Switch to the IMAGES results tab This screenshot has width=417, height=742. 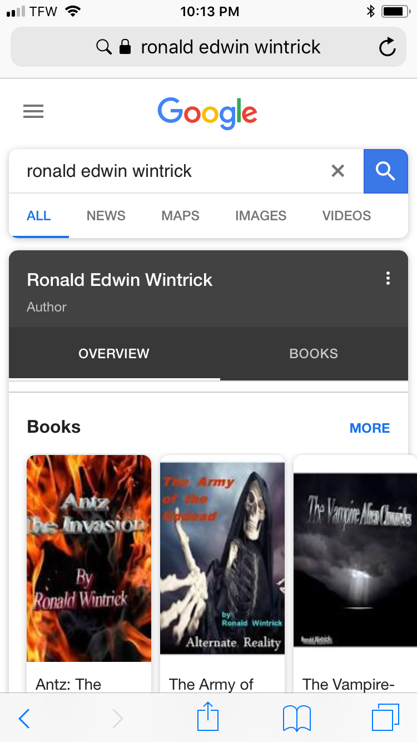click(x=261, y=216)
